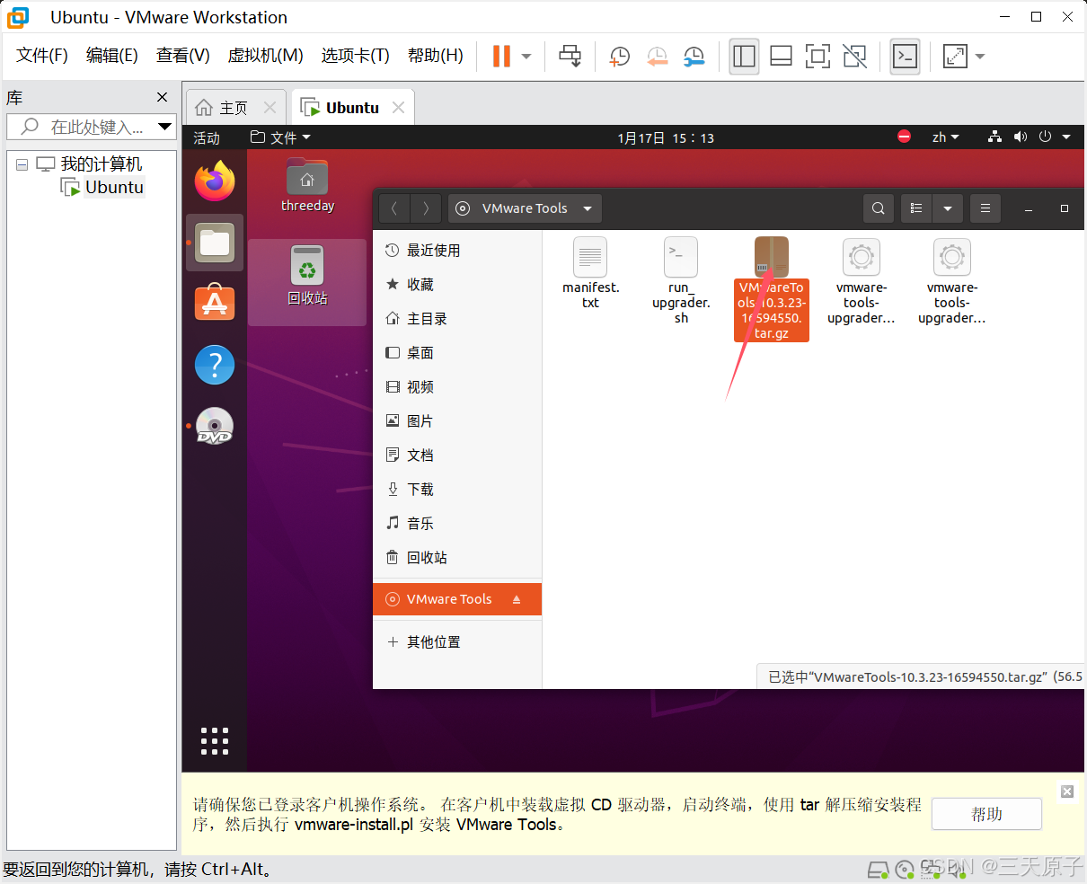Screen dimensions: 1087x884
Task: Revert the virtual machine to its snapshot
Action: [x=657, y=56]
